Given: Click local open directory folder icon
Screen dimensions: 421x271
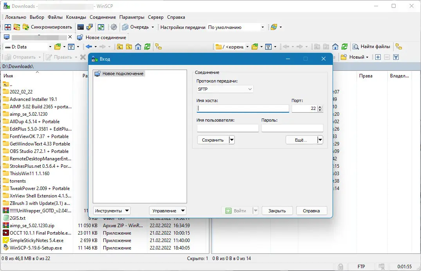Looking at the screenshot, I should (58, 47).
